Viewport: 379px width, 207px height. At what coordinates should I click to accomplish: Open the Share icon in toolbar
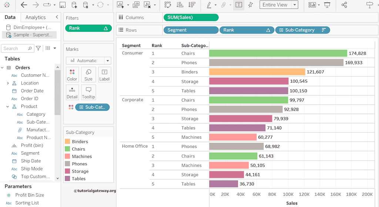344,5
